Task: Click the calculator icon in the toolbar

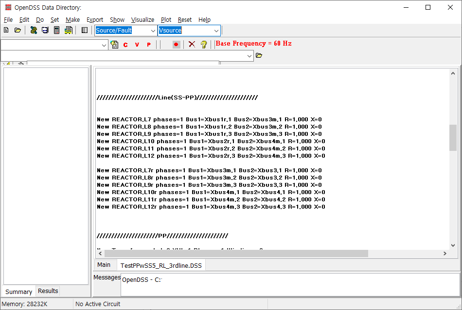Action: (56, 30)
